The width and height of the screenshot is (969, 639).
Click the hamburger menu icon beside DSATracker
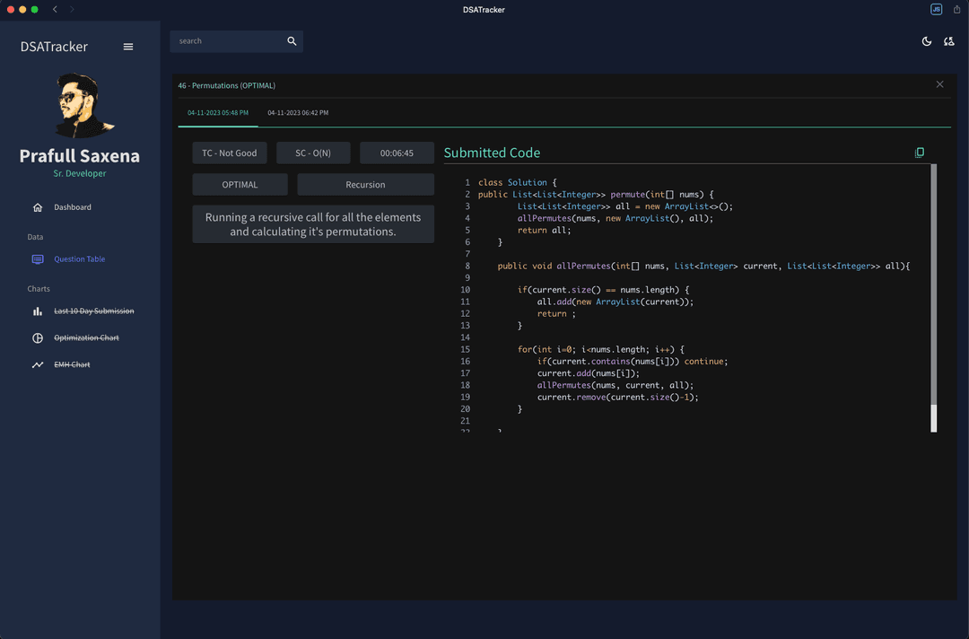point(128,47)
